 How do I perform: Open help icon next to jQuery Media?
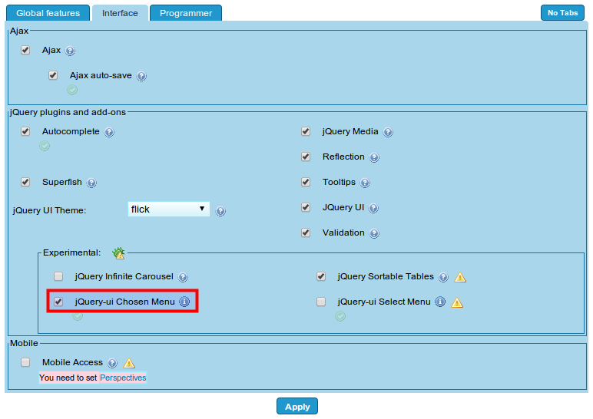point(388,133)
